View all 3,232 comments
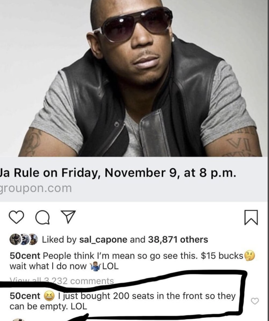Screen dimensions: 269x321 [62, 281]
